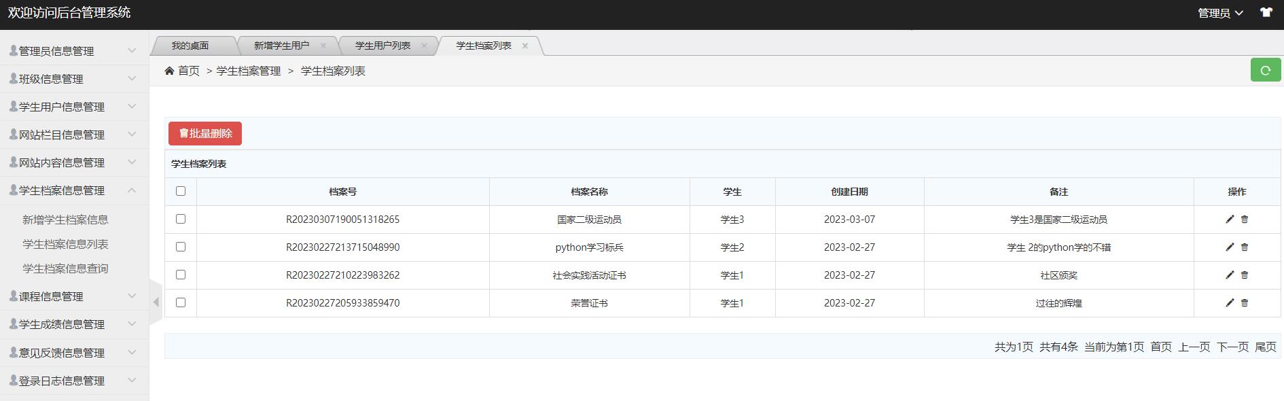This screenshot has width=1284, height=401.
Task: Expand the 意见反馈信息管理 menu chevron
Action: tap(132, 352)
